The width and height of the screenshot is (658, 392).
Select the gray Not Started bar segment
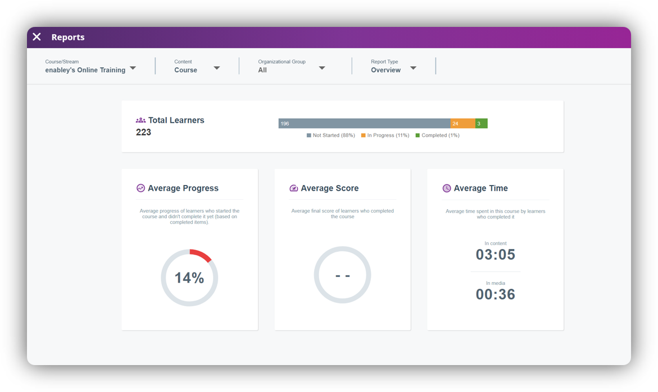pyautogui.click(x=364, y=123)
